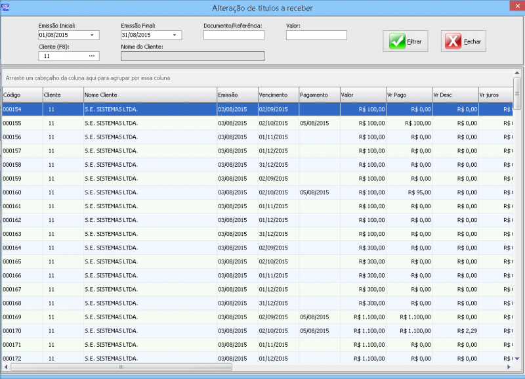
Task: Click the red X Fechar icon
Action: [x=453, y=41]
